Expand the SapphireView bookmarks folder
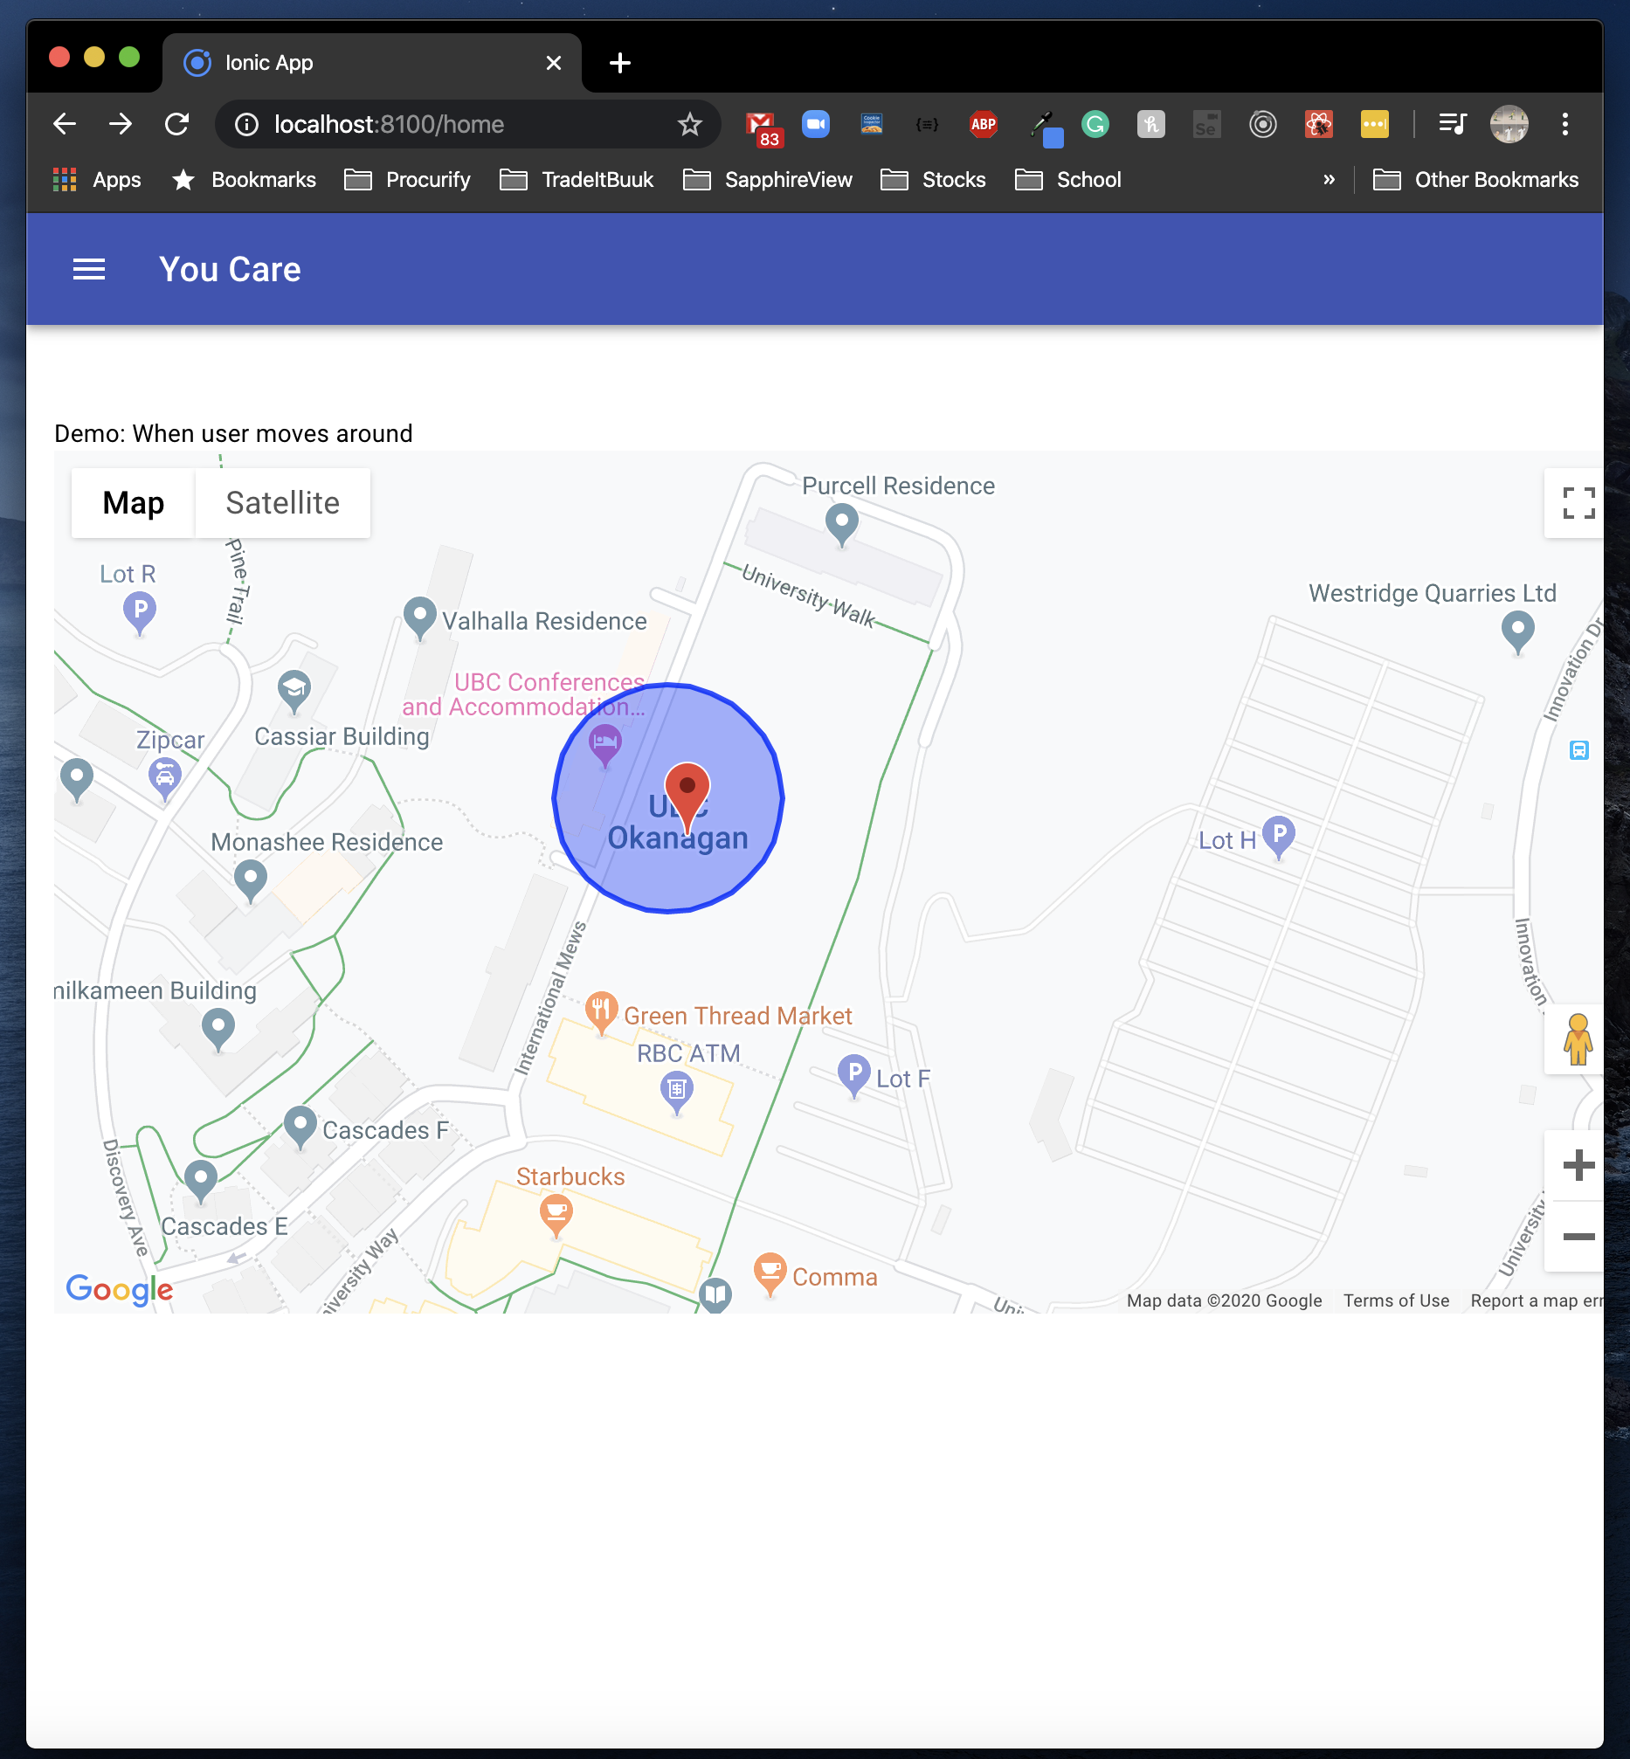 tap(768, 180)
